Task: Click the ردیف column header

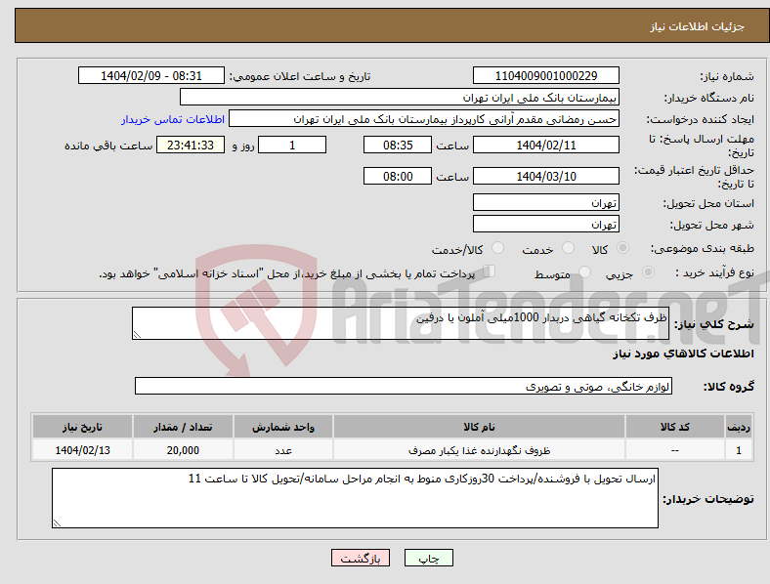Action: (x=739, y=427)
